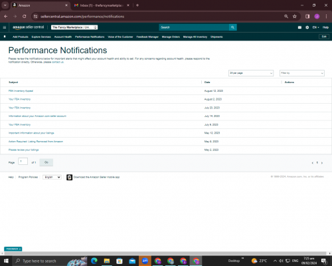
Task: Open the tab search chevron in Chrome
Action: [x=5, y=5]
